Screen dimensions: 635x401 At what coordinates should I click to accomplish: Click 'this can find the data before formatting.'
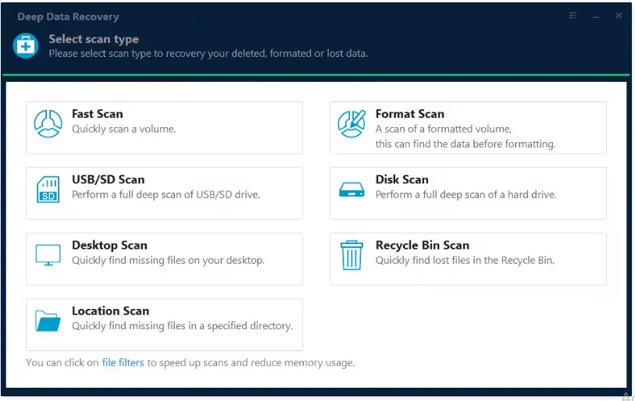(x=466, y=144)
